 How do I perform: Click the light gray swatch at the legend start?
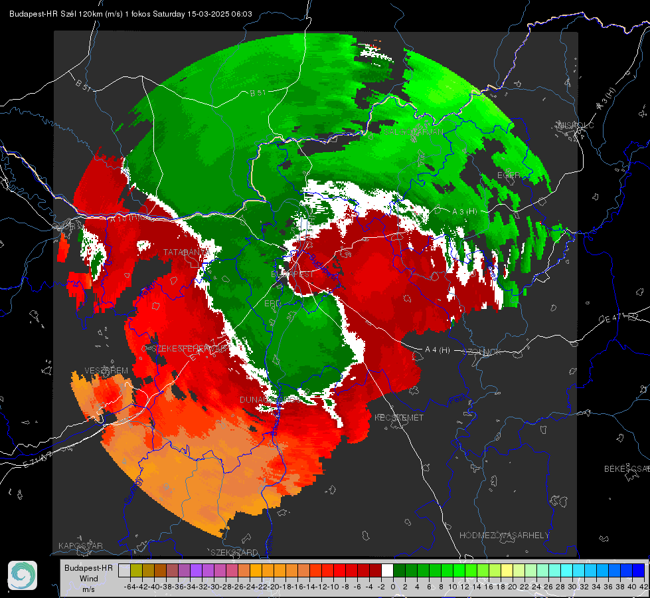[124, 571]
